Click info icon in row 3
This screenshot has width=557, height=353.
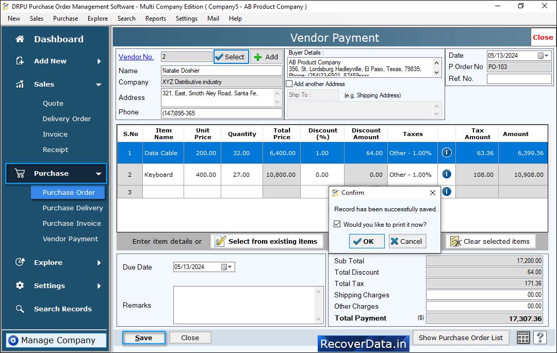coord(447,192)
